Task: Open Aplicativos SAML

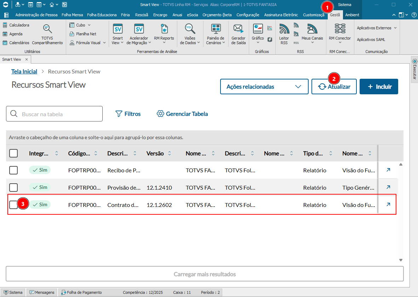Action: (371, 40)
